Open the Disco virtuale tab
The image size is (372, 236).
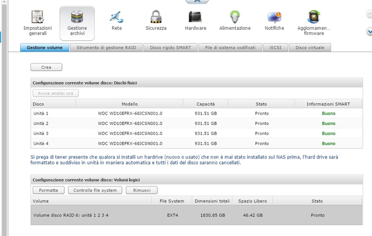pos(310,47)
